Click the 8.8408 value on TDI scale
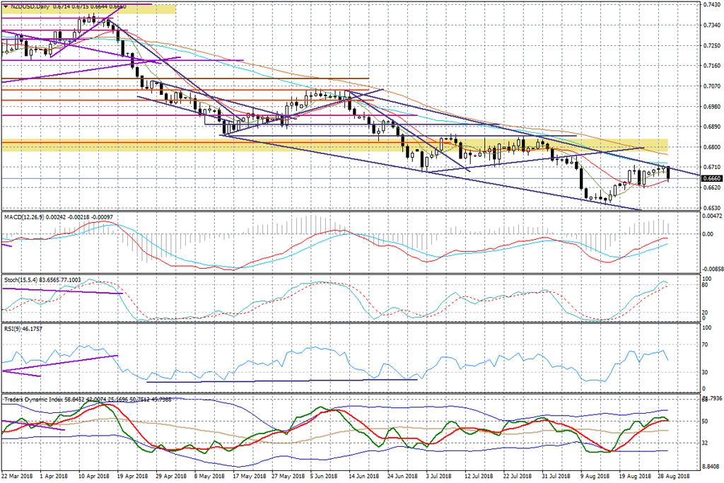The height and width of the screenshot is (483, 724). [711, 466]
